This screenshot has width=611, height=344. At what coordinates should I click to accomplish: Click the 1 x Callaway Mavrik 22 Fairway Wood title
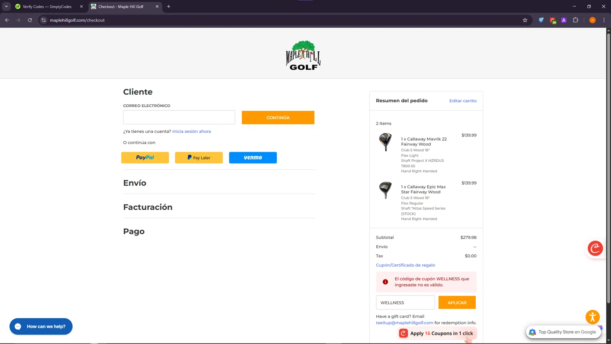[424, 141]
